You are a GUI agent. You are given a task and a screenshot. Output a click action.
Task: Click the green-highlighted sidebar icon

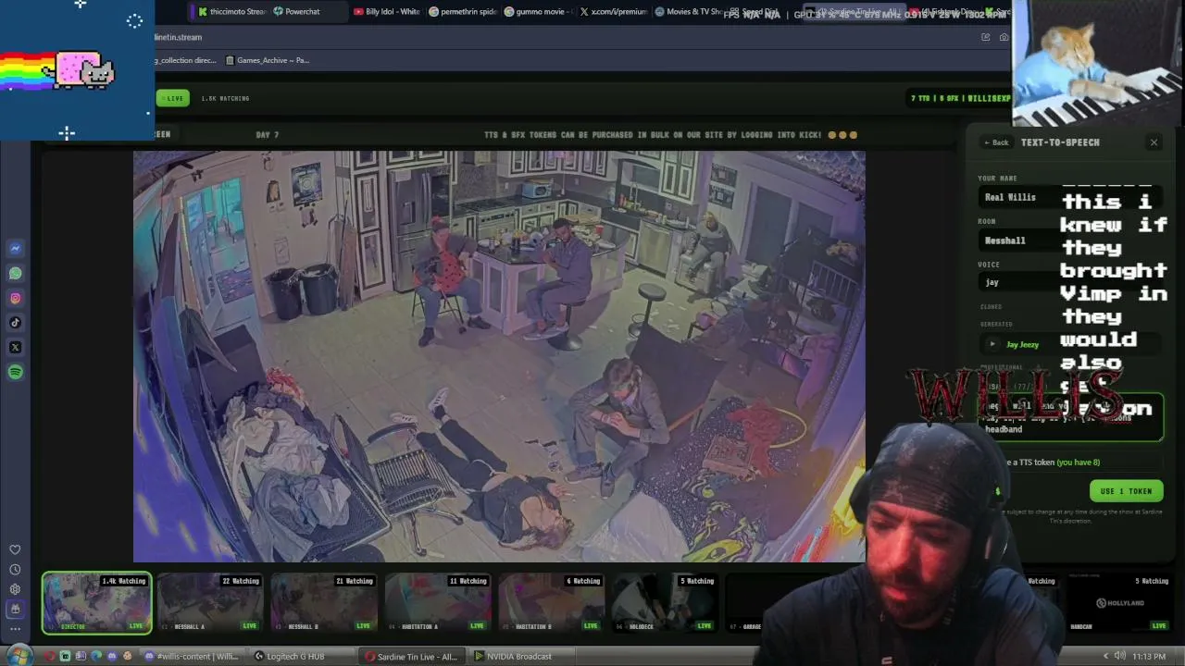(x=15, y=609)
